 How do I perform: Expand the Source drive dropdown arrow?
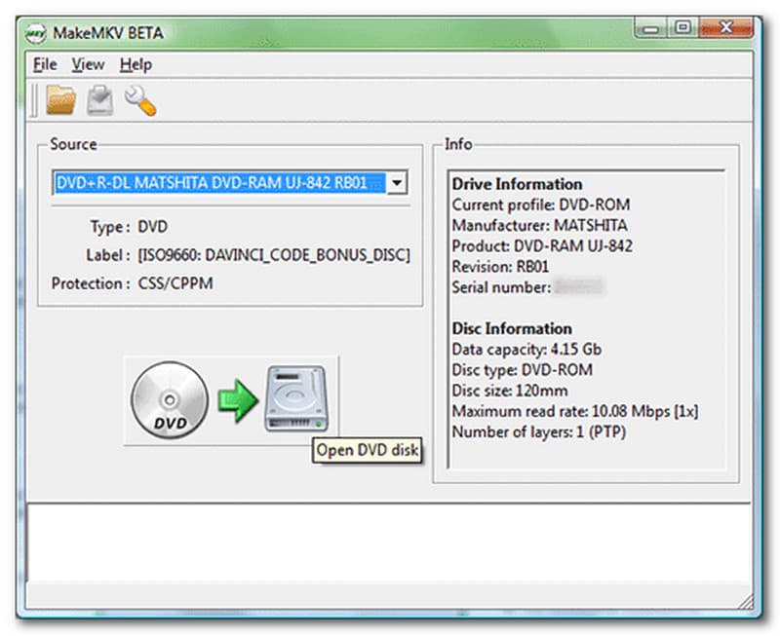[x=397, y=182]
